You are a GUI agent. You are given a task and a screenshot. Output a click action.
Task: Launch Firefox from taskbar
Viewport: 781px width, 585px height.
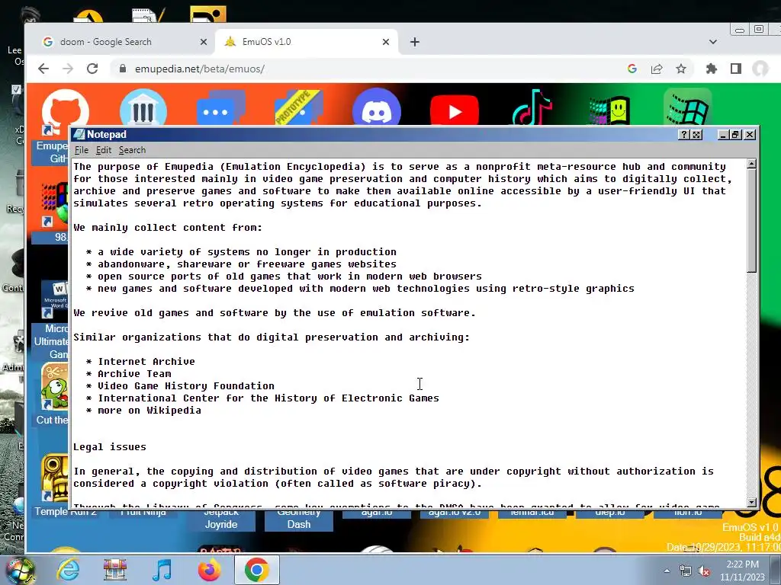[x=210, y=570]
